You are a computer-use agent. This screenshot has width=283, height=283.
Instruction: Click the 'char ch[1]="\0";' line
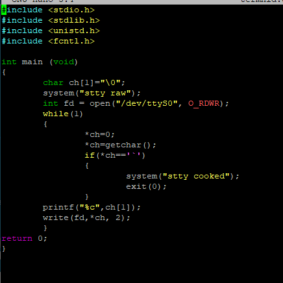(84, 82)
